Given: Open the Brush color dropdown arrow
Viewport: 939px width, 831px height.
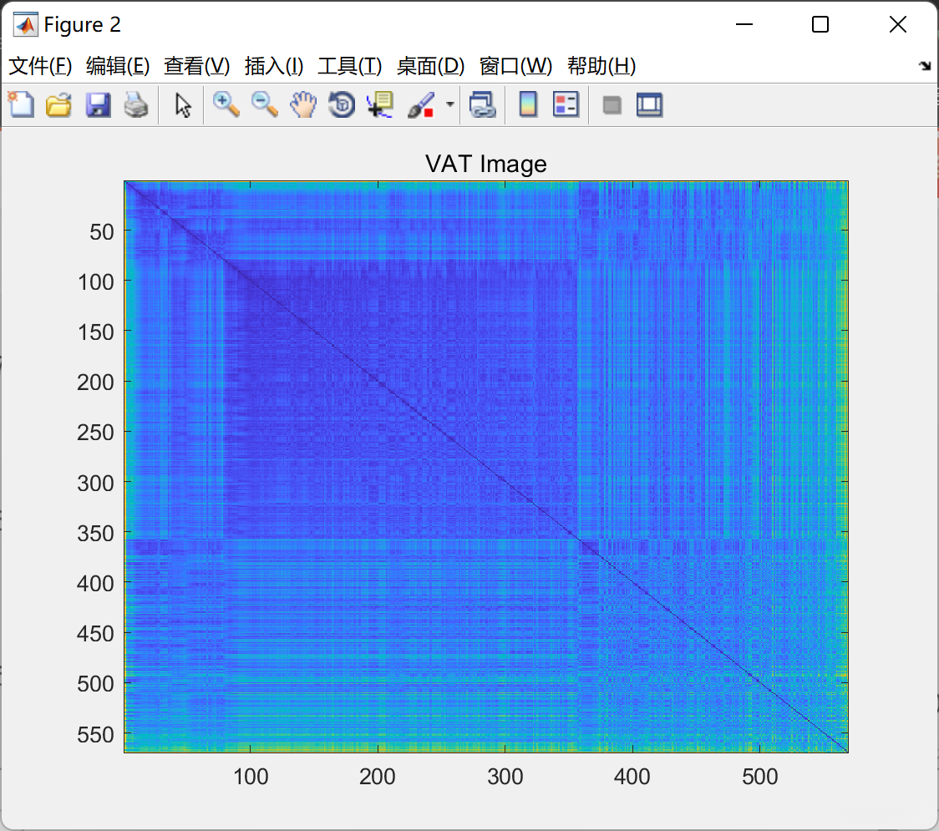Looking at the screenshot, I should pyautogui.click(x=449, y=104).
